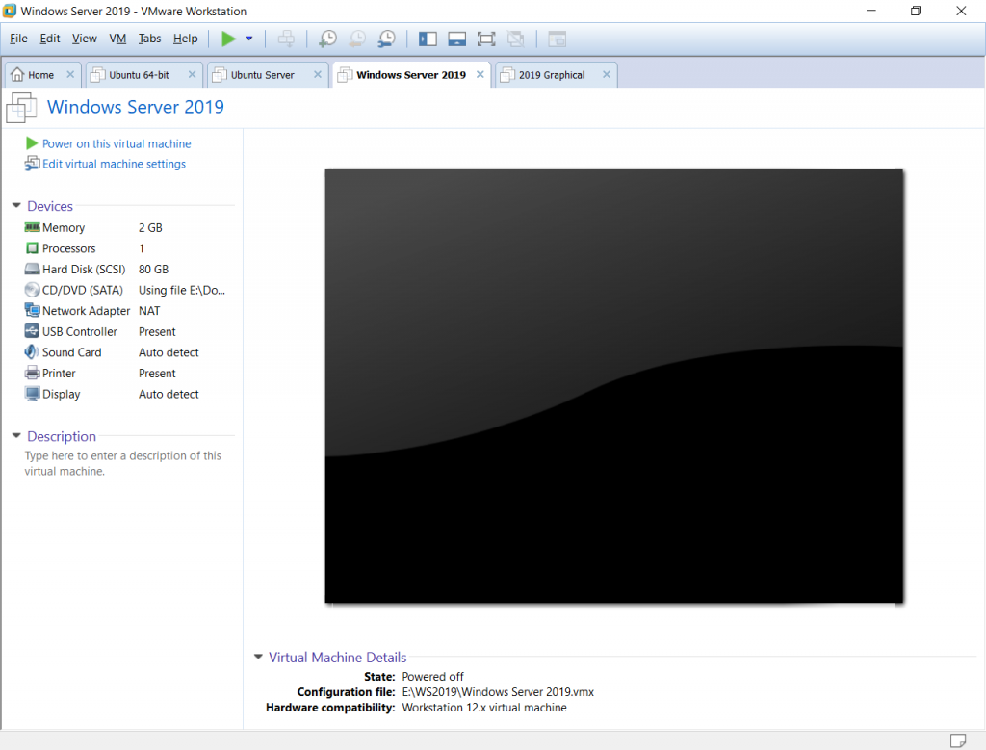This screenshot has width=986, height=750.
Task: Click Power on this virtual machine link
Action: click(x=117, y=143)
